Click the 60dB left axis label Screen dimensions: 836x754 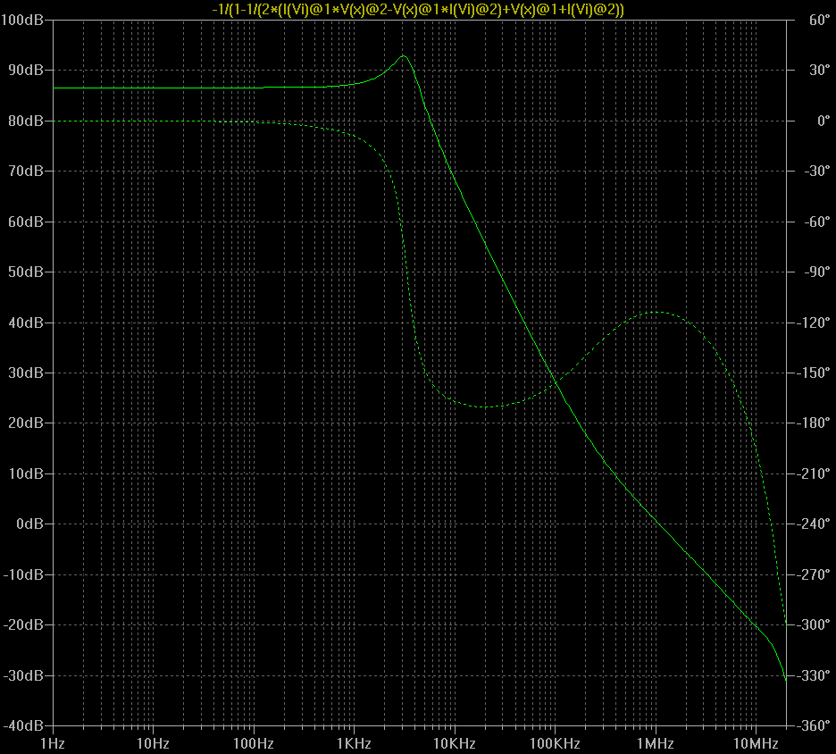(x=26, y=222)
